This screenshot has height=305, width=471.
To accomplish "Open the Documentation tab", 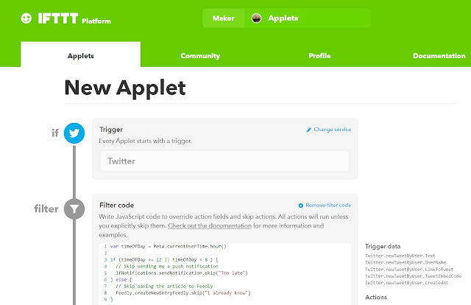I will pos(439,56).
